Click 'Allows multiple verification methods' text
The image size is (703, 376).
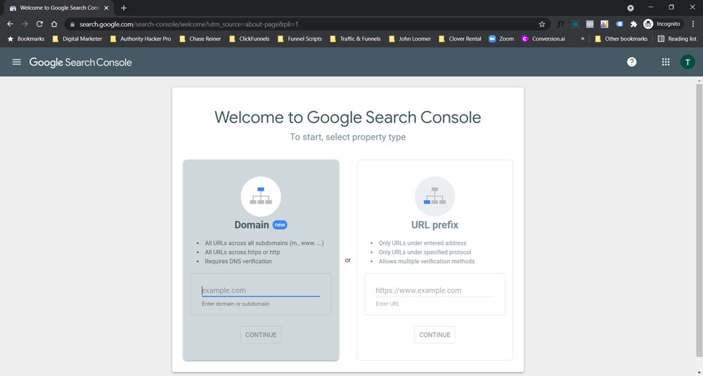point(427,262)
